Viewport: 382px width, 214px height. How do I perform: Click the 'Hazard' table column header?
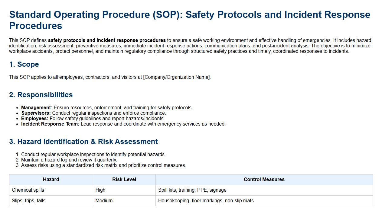click(51, 180)
